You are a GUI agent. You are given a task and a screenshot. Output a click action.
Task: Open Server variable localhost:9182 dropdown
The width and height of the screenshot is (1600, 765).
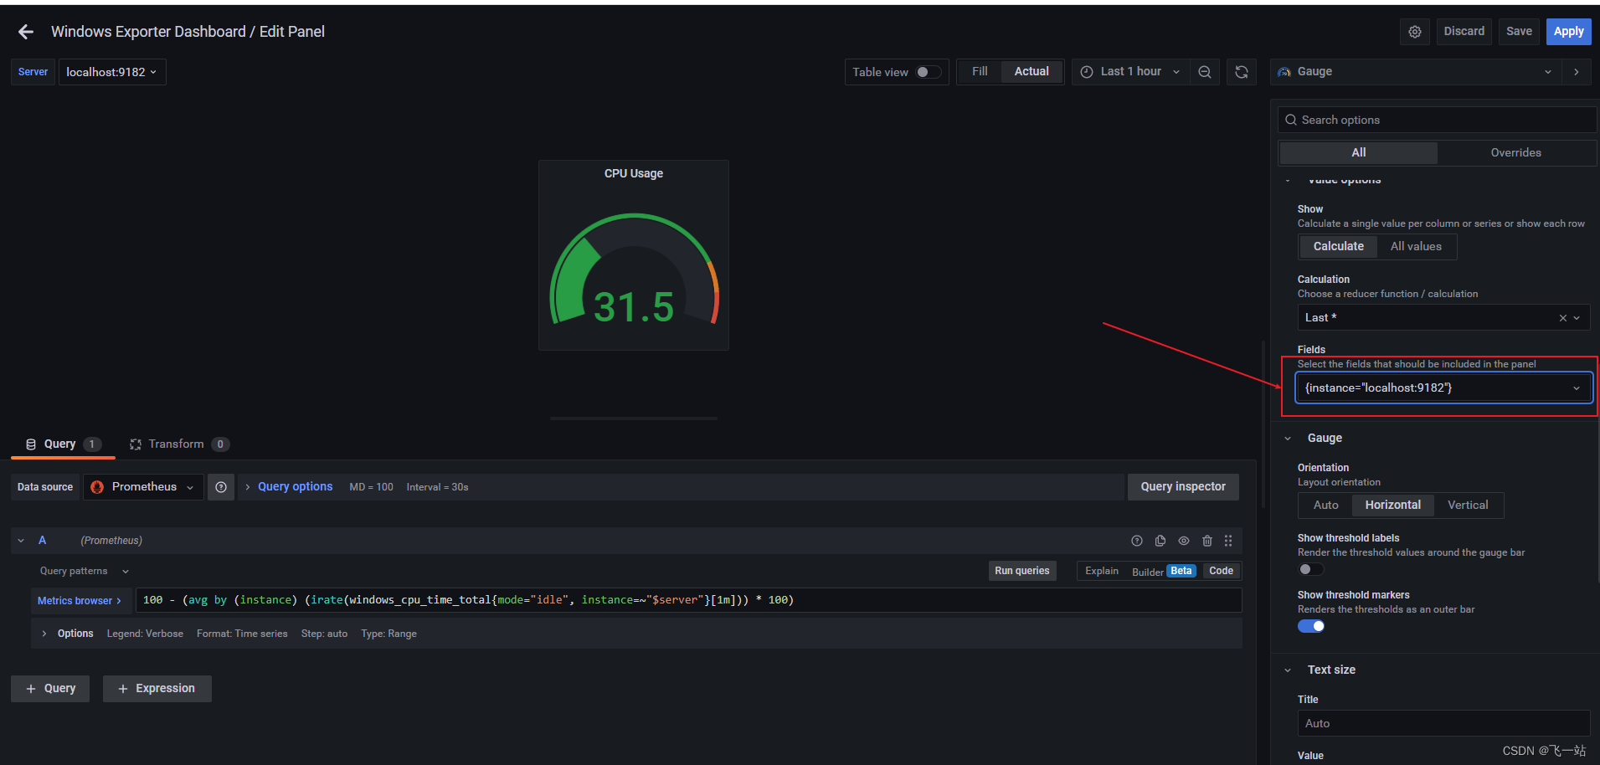coord(112,72)
